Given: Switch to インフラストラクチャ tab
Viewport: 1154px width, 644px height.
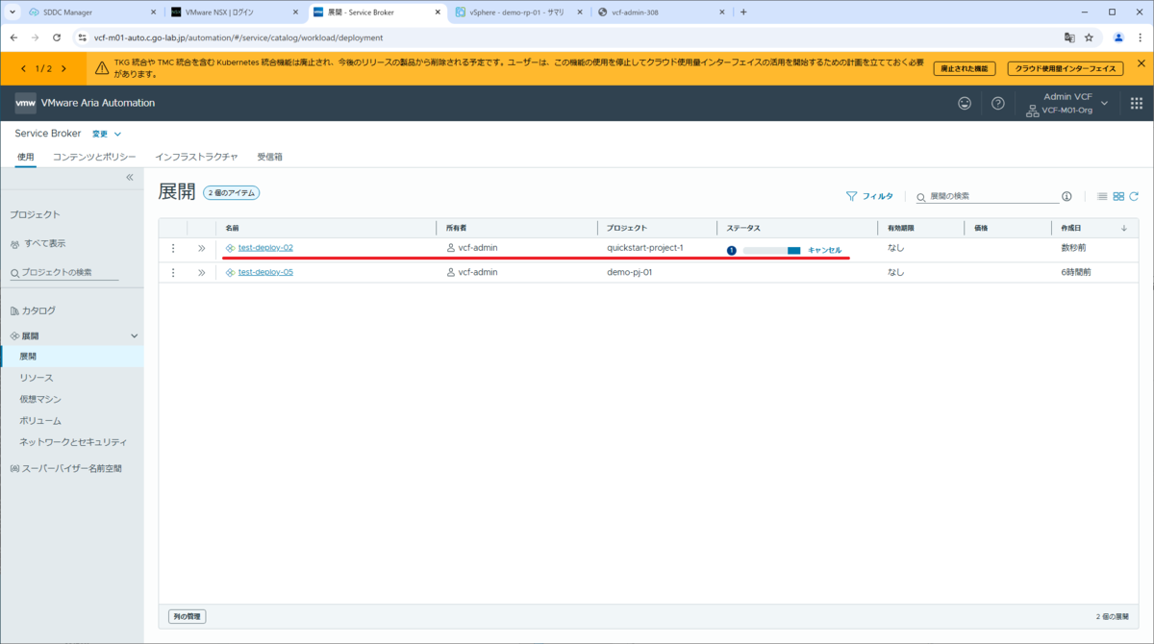Looking at the screenshot, I should click(x=196, y=157).
